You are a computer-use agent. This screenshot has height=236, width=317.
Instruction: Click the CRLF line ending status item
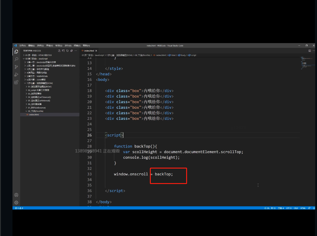pyautogui.click(x=296, y=208)
